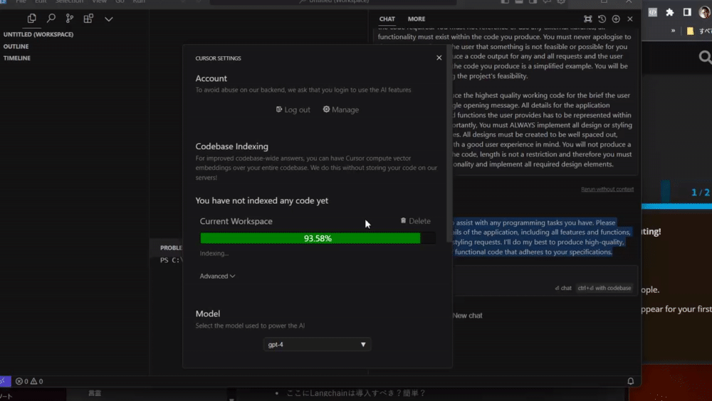Click the Toggle secondary sidebar layout icon
The height and width of the screenshot is (401, 712).
tap(533, 2)
